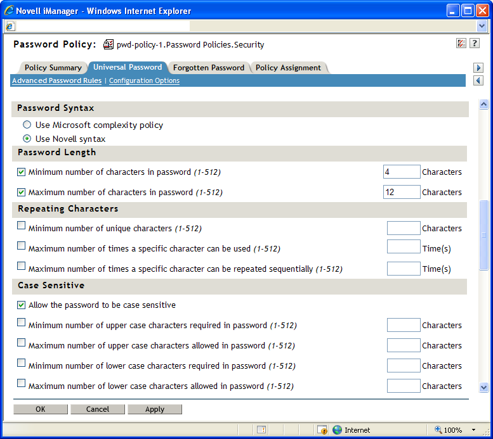Click the pwd-policy-1.Password Policies.Security text
493x439 pixels.
(x=190, y=44)
